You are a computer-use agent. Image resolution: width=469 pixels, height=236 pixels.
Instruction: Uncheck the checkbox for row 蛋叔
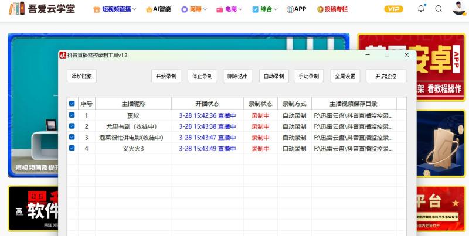click(x=72, y=115)
